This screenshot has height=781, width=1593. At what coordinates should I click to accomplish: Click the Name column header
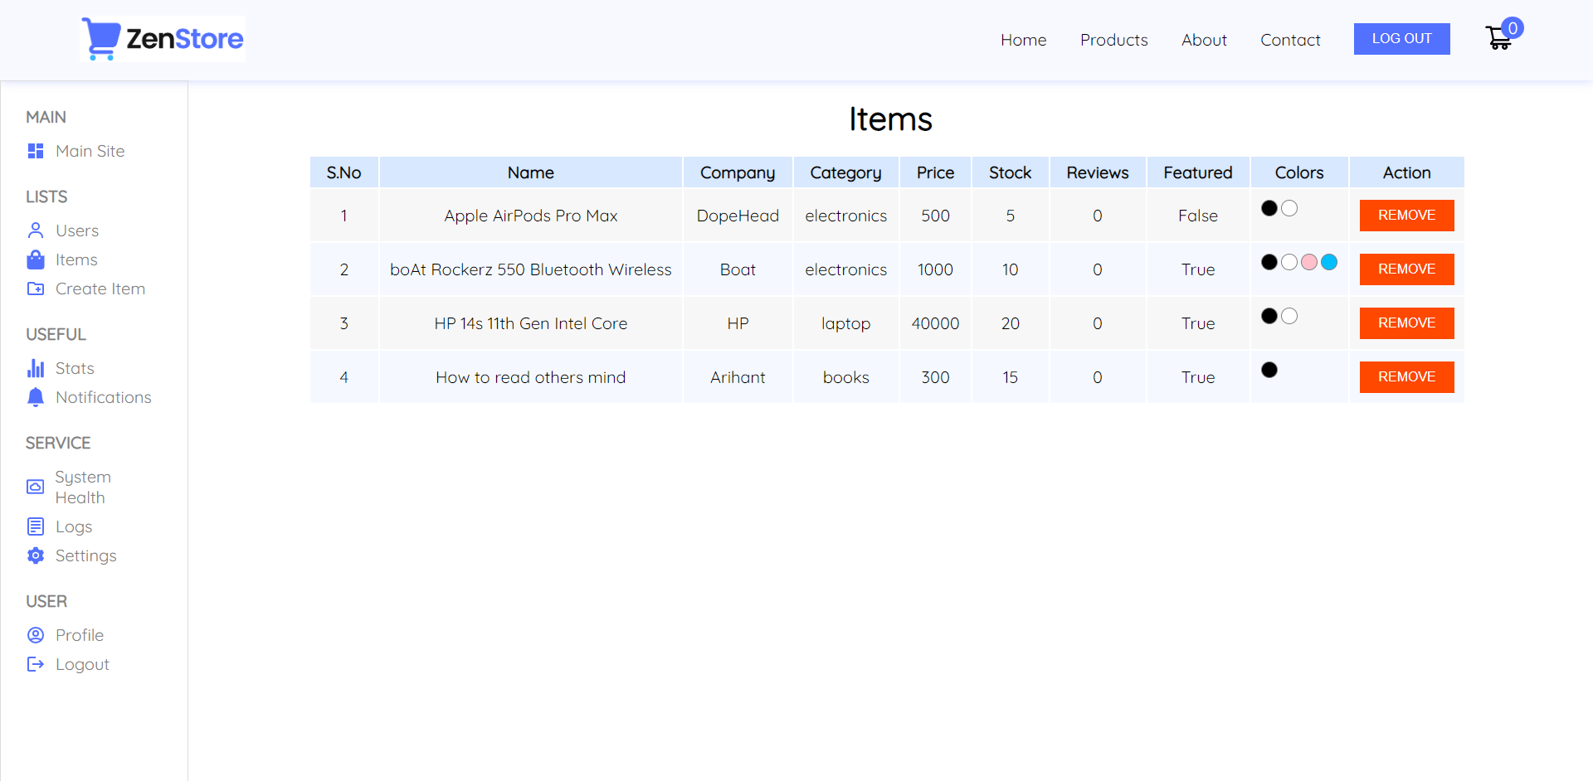tap(531, 172)
